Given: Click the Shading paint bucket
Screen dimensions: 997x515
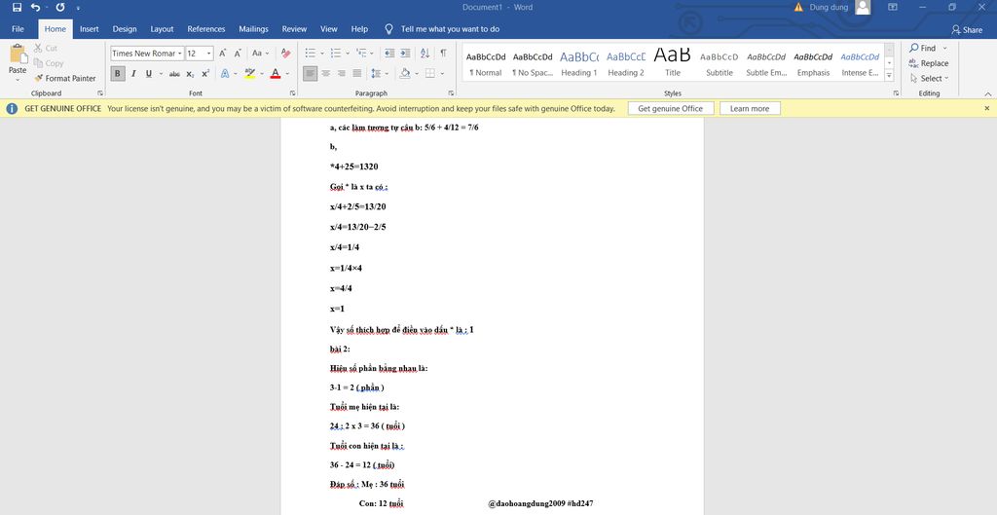Looking at the screenshot, I should (405, 74).
